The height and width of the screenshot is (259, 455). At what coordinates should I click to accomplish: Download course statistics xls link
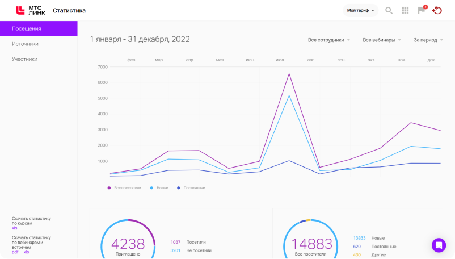click(x=15, y=228)
